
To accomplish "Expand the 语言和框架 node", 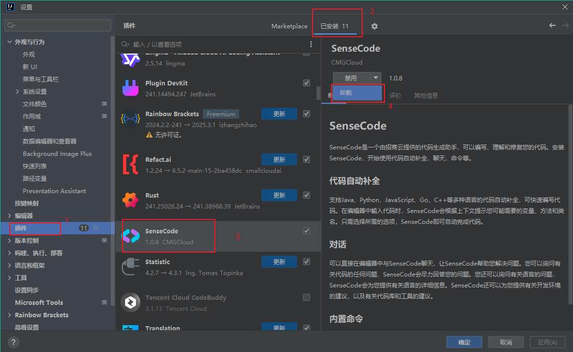I will click(x=9, y=266).
